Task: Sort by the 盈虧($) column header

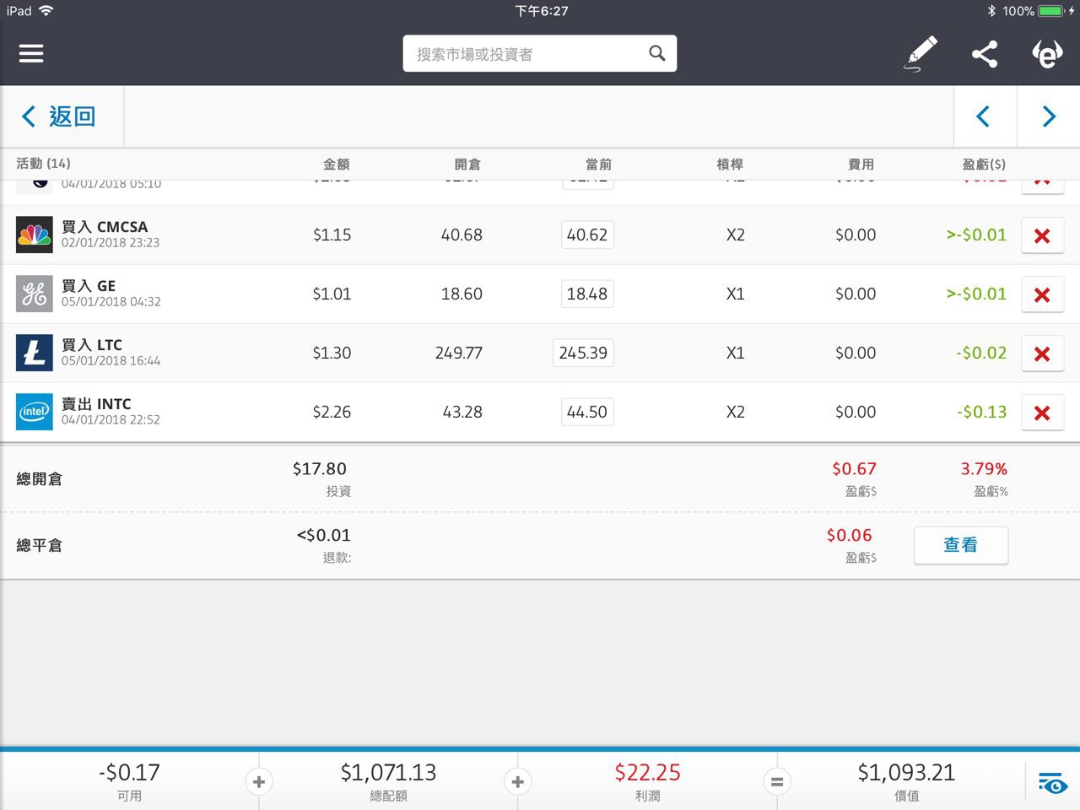Action: pyautogui.click(x=984, y=164)
